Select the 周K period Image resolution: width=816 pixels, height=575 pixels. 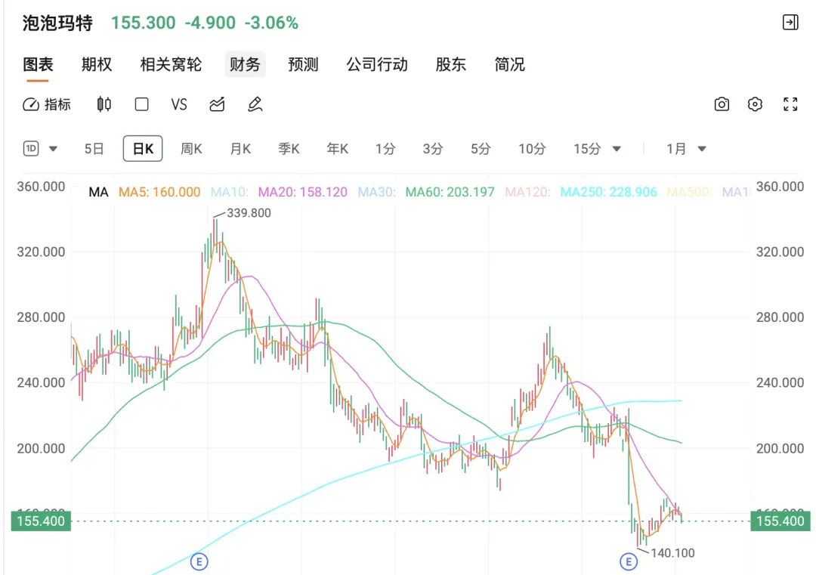point(191,149)
